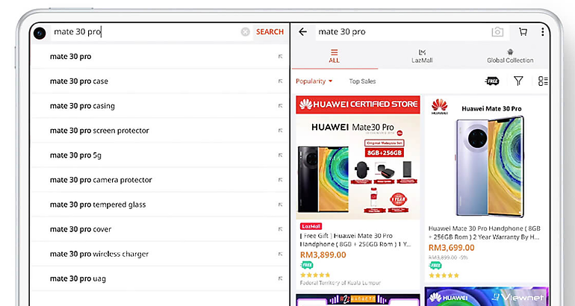Select the suggestion 'mate 30 pro cover'

(x=160, y=229)
